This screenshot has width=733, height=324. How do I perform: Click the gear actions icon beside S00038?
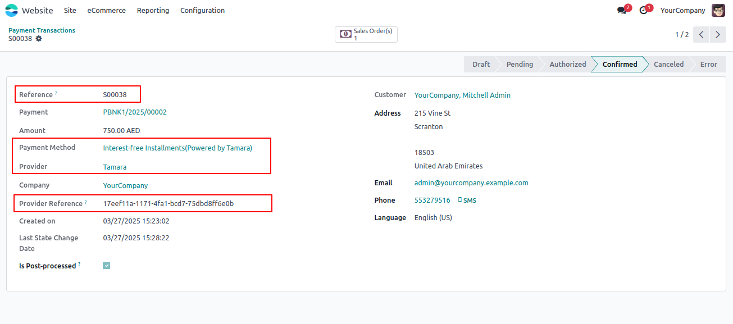click(39, 39)
